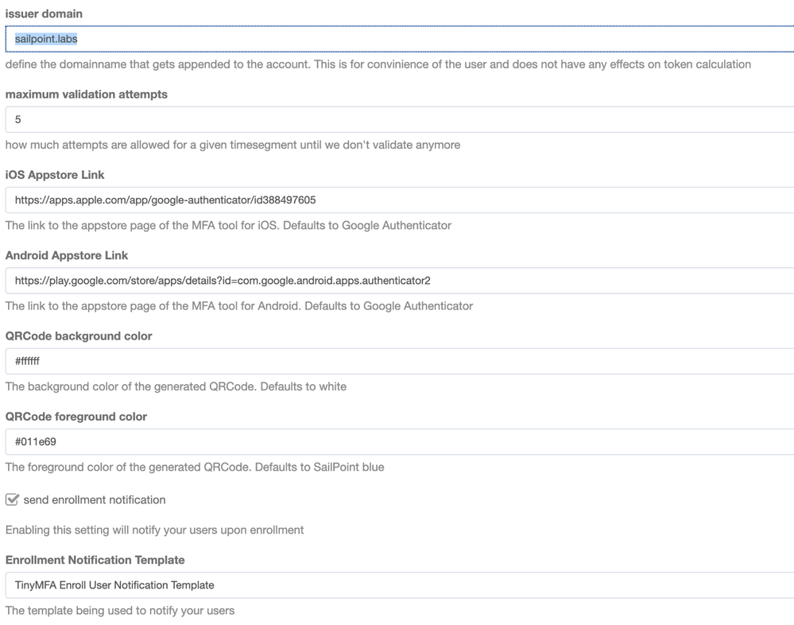The height and width of the screenshot is (625, 794).
Task: Toggle the send enrollment notification checkbox
Action: pyautogui.click(x=12, y=500)
